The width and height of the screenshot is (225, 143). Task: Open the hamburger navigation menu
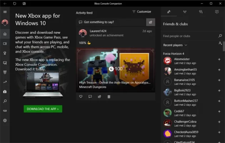(5, 12)
